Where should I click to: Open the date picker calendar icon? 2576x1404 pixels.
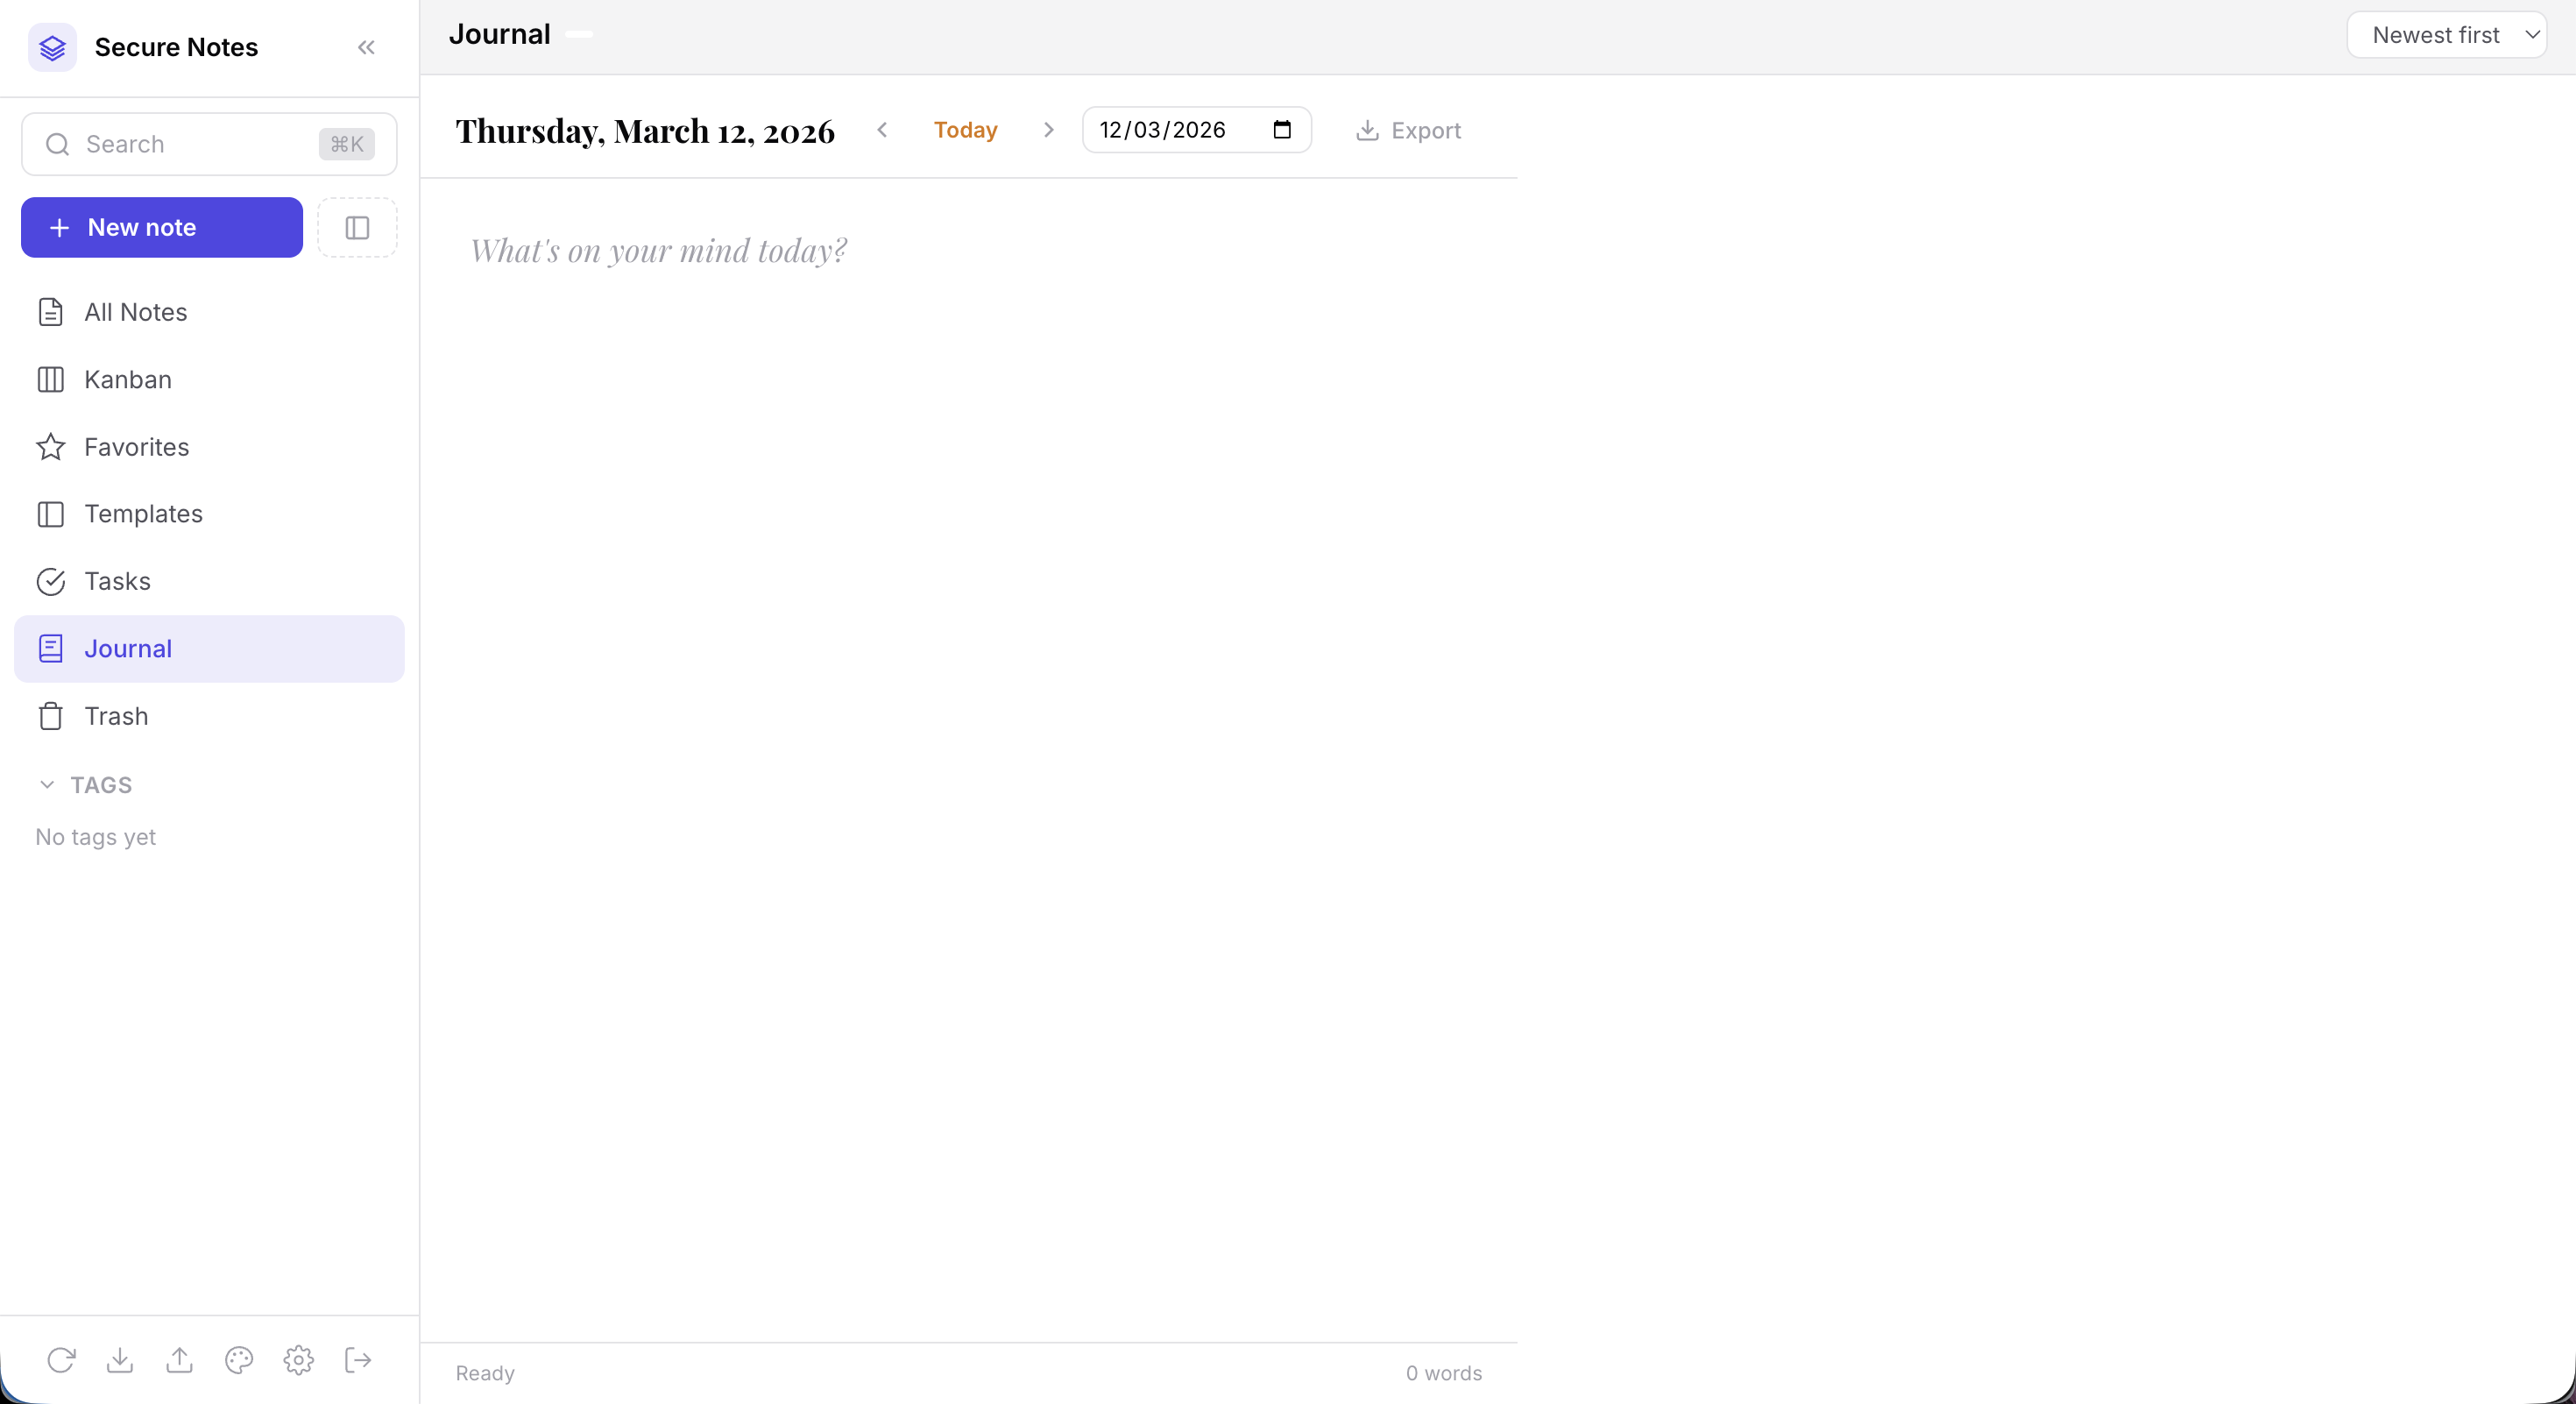[1282, 130]
